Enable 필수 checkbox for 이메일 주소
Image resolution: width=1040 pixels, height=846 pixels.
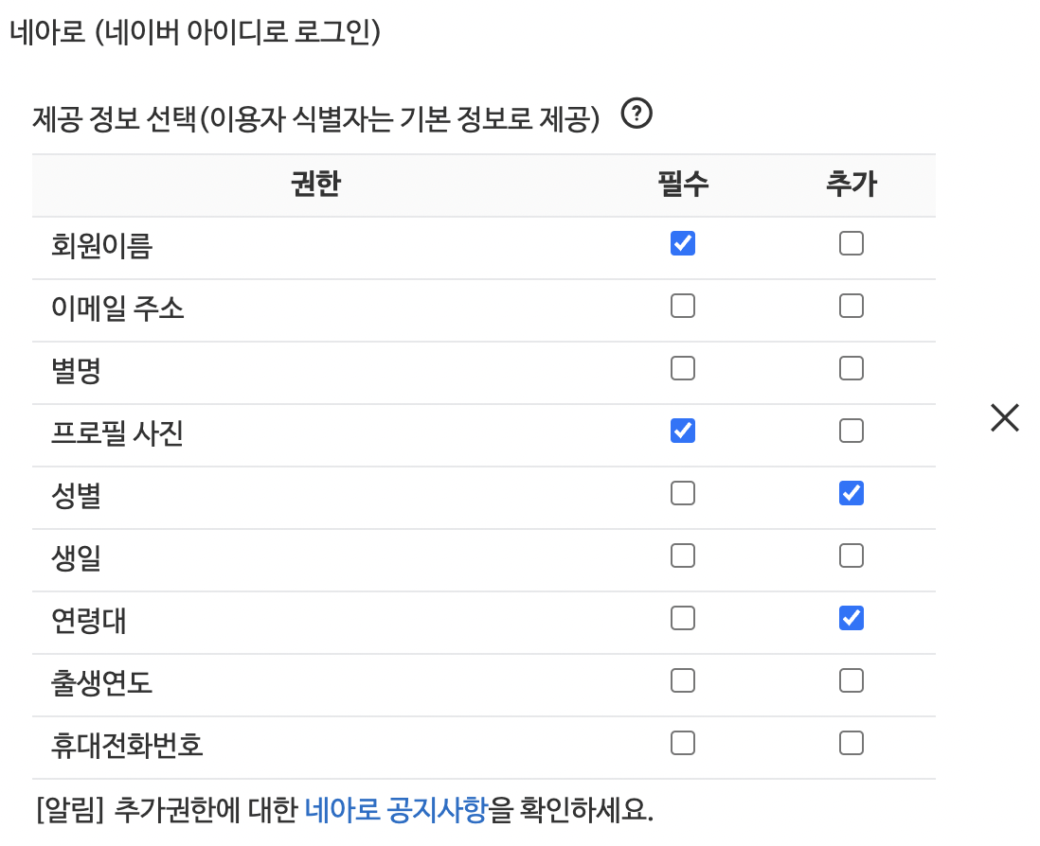click(683, 306)
